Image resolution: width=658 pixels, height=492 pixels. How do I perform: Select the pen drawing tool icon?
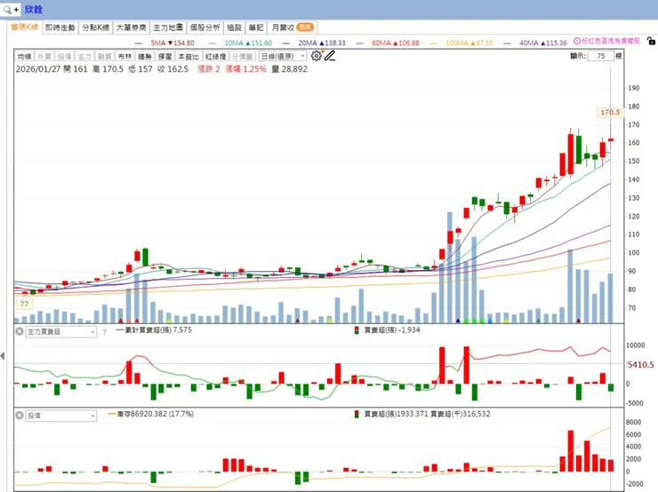(330, 56)
